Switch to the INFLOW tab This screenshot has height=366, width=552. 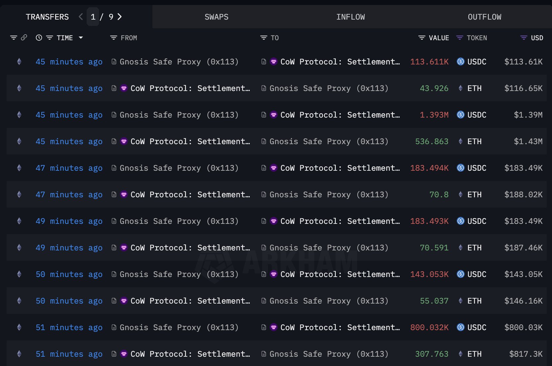point(350,17)
